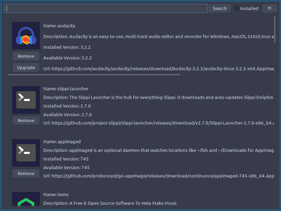Viewport: 281px width, 211px height.
Task: Focus the search text field
Action: [106, 8]
